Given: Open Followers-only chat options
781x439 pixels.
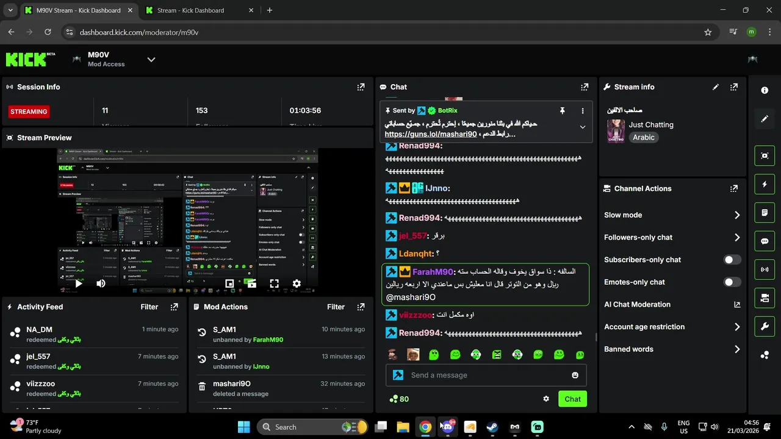Looking at the screenshot, I should click(672, 237).
